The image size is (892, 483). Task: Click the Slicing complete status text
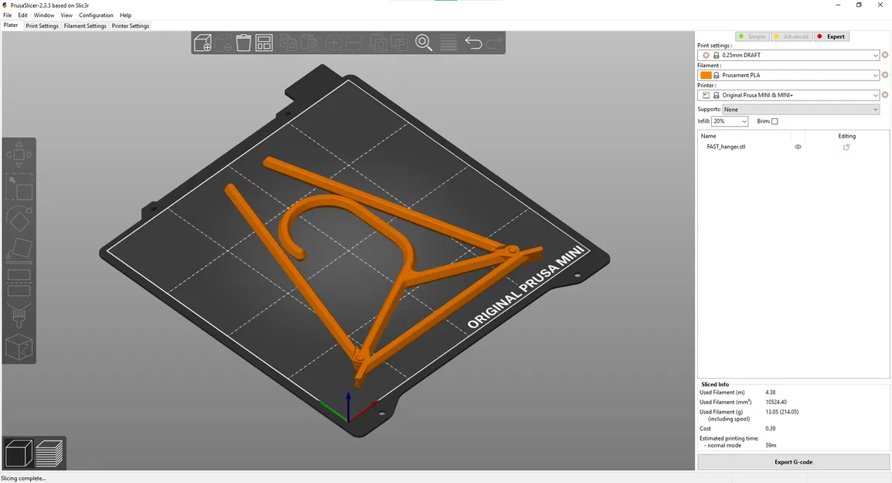pos(23,478)
